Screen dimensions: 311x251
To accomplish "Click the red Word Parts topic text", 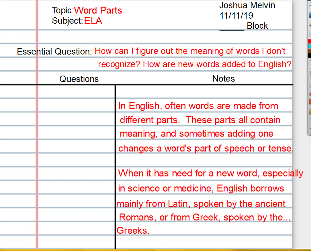I will [x=98, y=10].
